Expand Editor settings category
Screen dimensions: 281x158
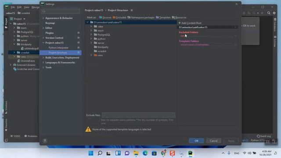coord(43,28)
